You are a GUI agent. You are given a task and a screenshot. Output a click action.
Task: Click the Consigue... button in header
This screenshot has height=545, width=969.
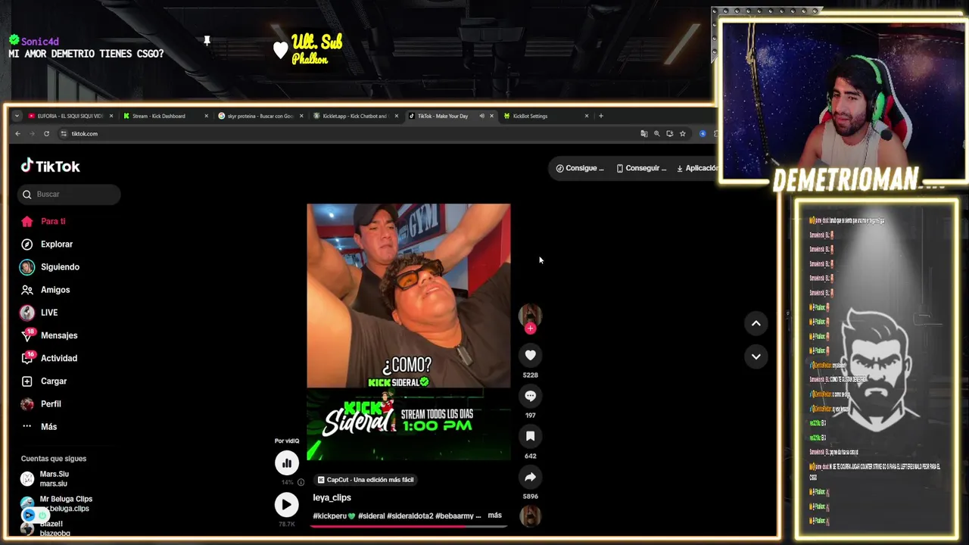[x=580, y=168]
